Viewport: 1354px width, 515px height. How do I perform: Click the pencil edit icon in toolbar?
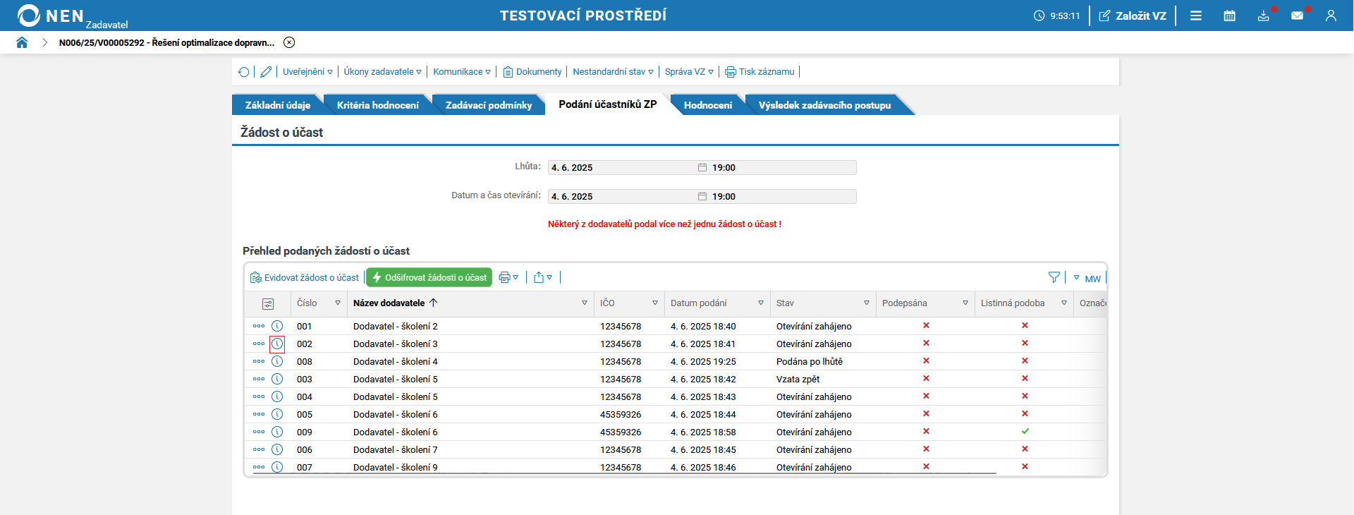[266, 72]
